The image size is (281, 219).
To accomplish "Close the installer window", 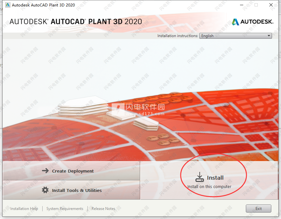I will click(x=271, y=5).
